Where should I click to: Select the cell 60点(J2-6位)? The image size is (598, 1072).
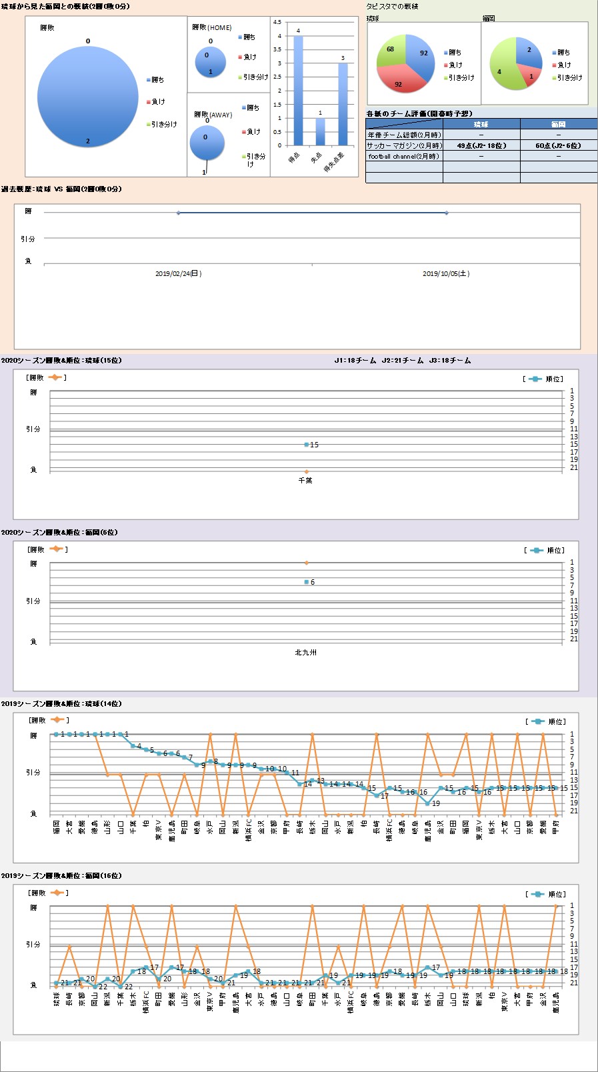tap(559, 145)
